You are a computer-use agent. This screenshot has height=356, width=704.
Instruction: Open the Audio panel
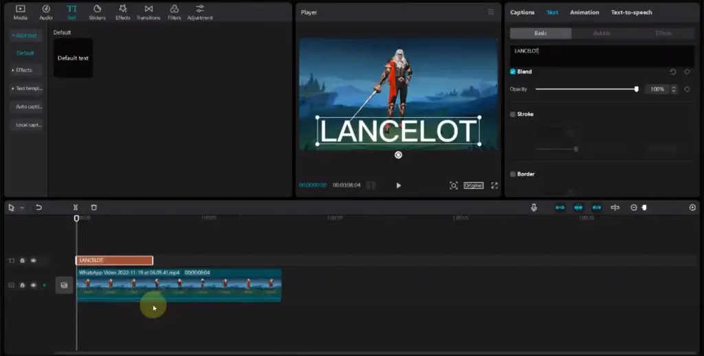[46, 12]
